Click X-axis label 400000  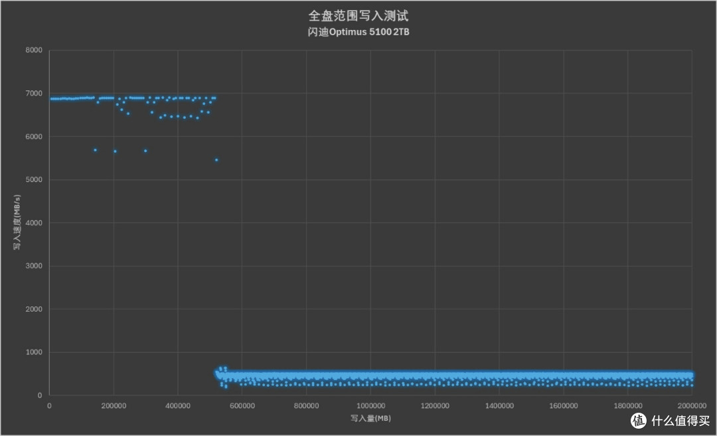tap(178, 406)
